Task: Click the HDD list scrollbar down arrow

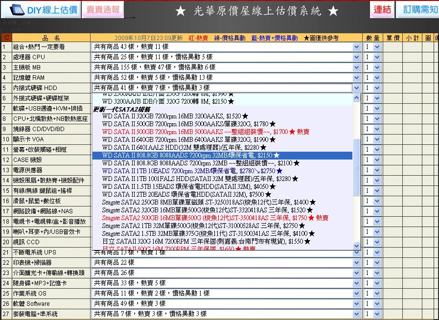Action: [356, 246]
